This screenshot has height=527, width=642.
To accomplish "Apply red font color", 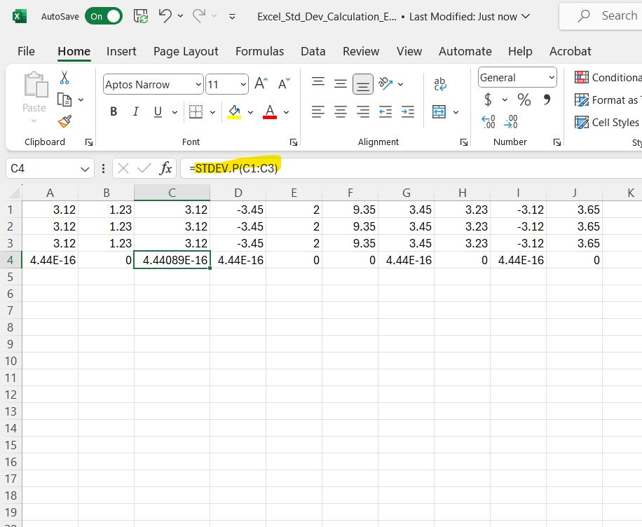I will click(x=270, y=111).
